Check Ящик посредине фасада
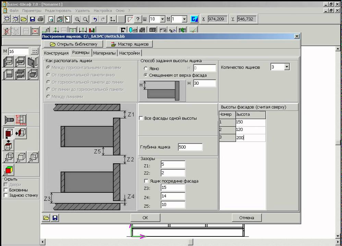Screen dimensions: 342x246 146,181
